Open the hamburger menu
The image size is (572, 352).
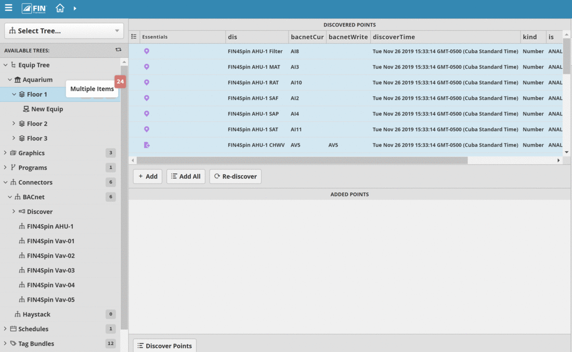coord(8,8)
